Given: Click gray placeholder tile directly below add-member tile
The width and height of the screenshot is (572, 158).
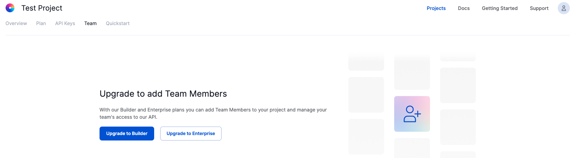Looking at the screenshot, I should click(x=412, y=148).
